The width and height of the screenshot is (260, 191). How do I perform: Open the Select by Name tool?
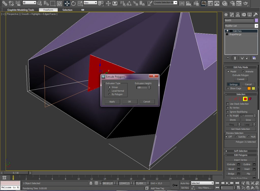(x=46, y=3)
